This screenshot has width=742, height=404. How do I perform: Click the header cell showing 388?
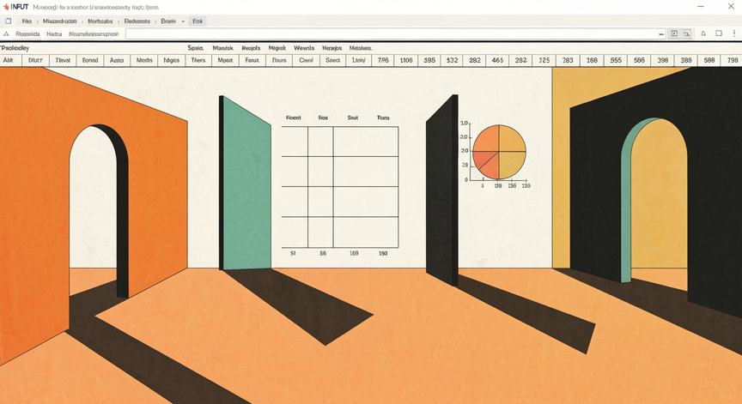[686, 60]
